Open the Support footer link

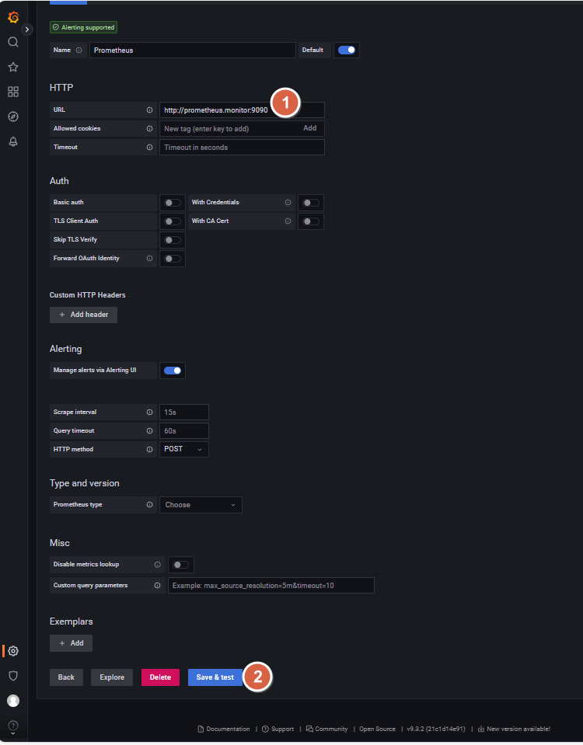pos(278,729)
